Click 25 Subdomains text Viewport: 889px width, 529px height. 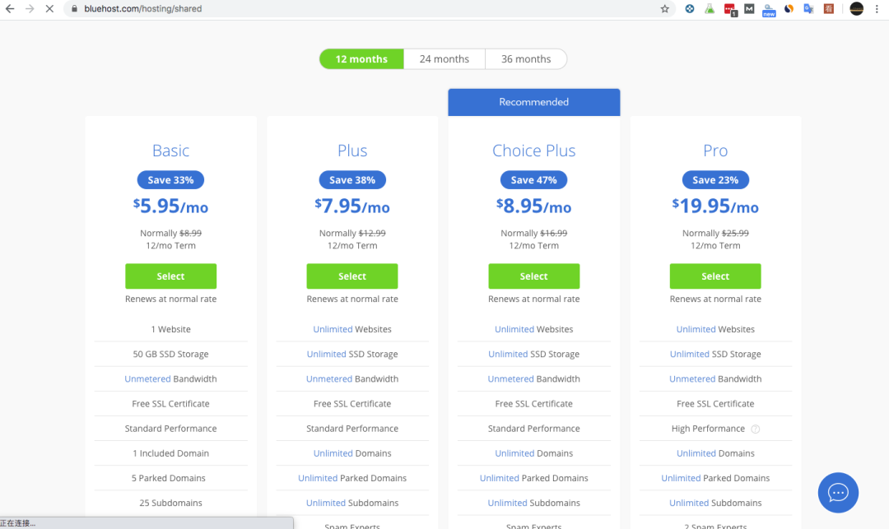(x=170, y=503)
